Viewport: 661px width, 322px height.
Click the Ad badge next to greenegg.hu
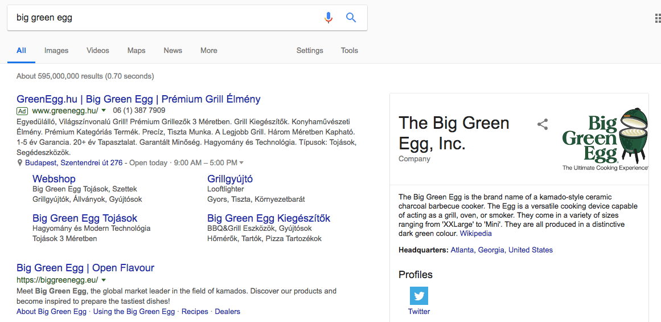pyautogui.click(x=22, y=111)
